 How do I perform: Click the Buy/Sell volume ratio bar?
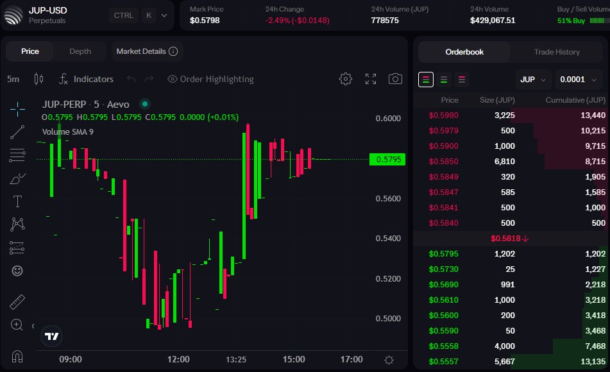[600, 21]
